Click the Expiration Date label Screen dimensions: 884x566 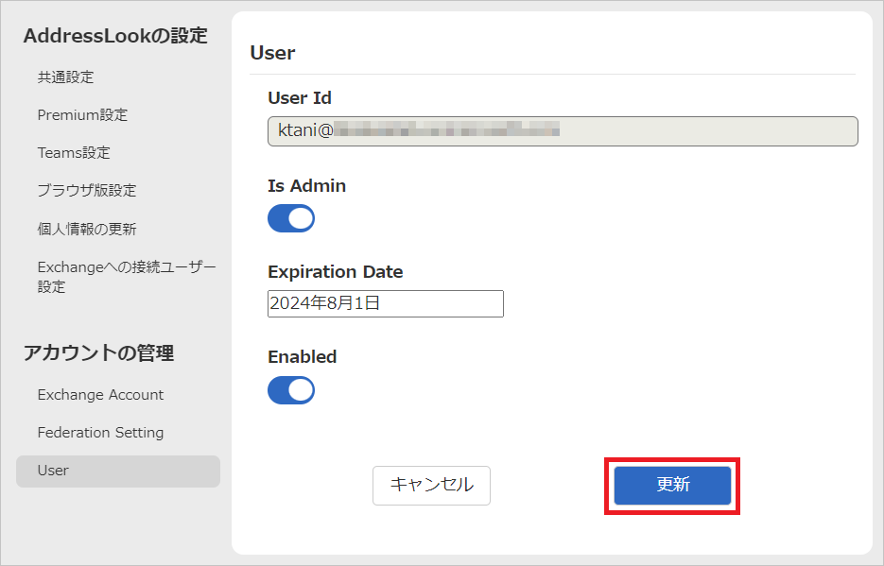click(336, 272)
